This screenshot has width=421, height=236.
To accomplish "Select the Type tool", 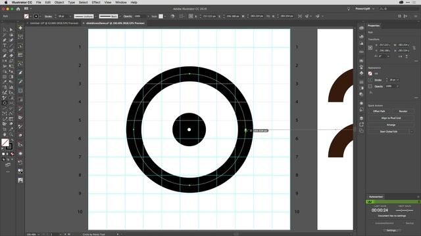I will coord(5,45).
